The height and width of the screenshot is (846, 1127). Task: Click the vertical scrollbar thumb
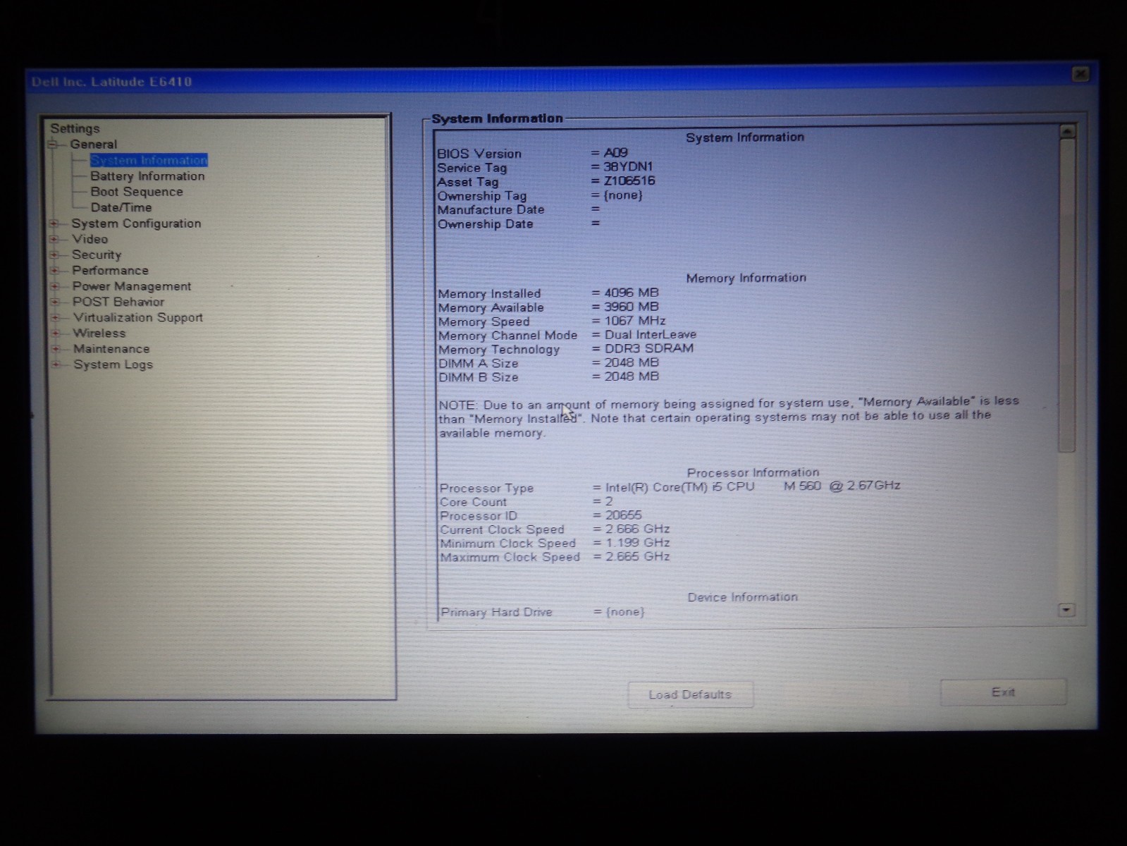click(1067, 295)
